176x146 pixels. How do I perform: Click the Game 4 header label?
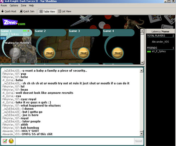108,31
